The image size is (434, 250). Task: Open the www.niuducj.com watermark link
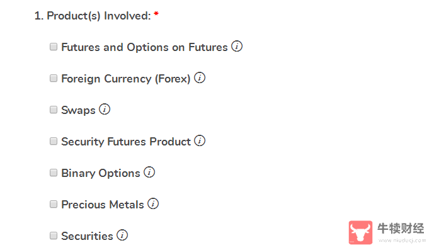click(402, 241)
